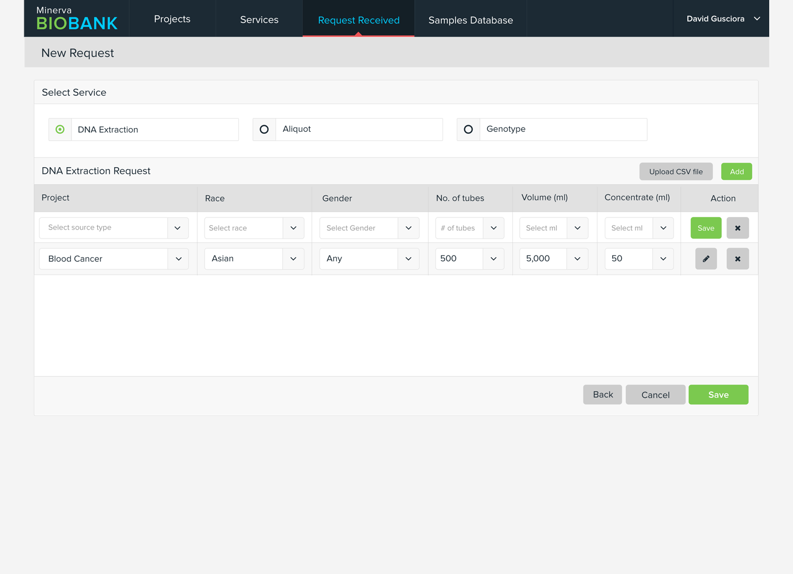
Task: Click the Minerva Biobank logo
Action: click(77, 19)
